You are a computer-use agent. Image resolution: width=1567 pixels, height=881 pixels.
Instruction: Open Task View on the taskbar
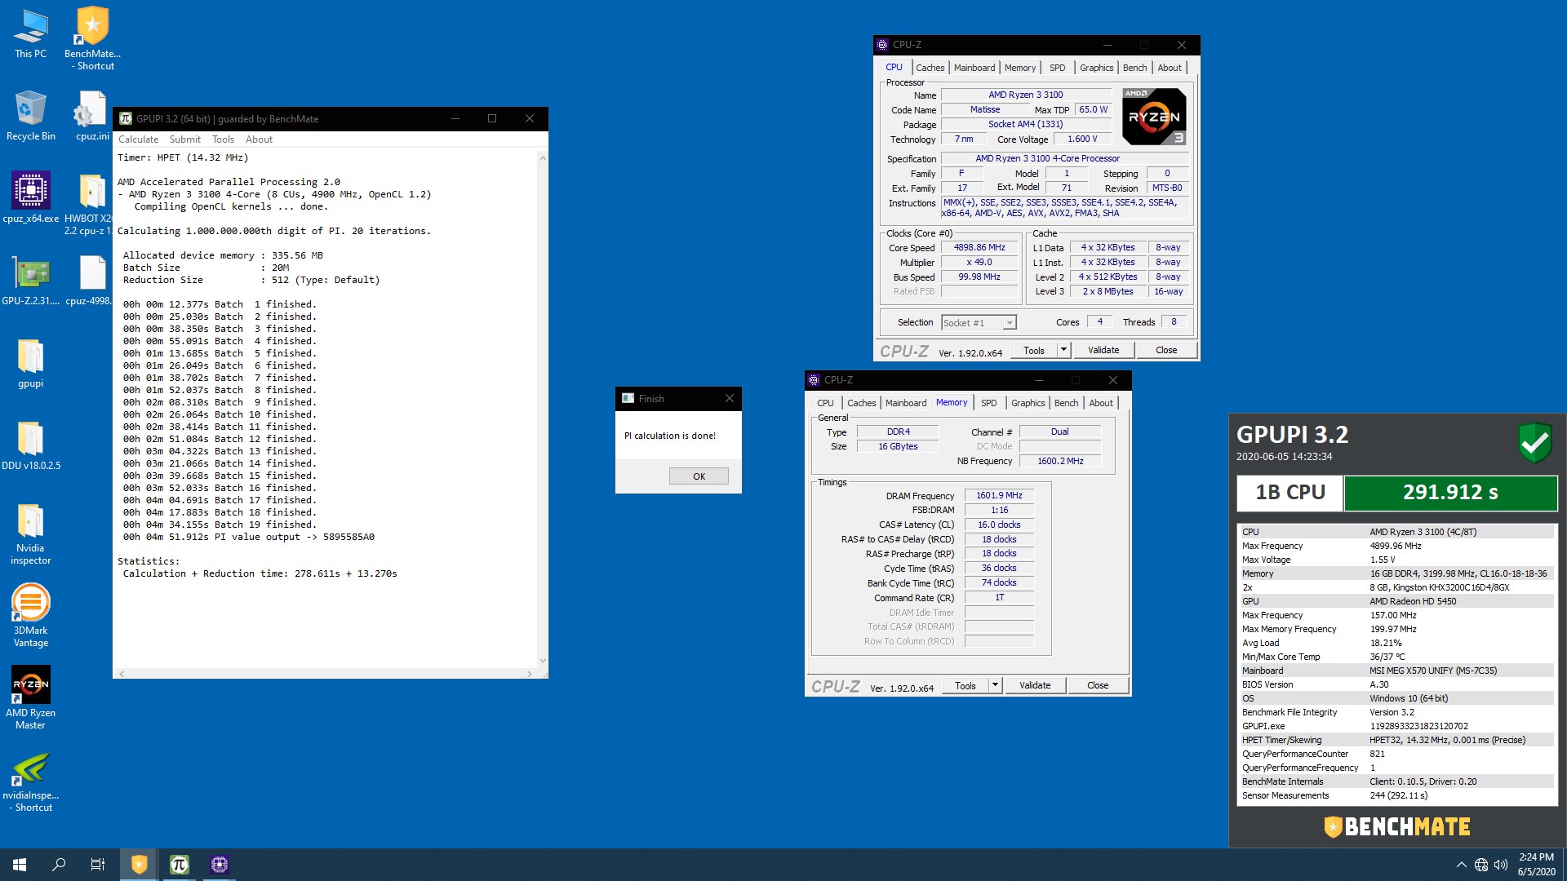click(x=98, y=865)
